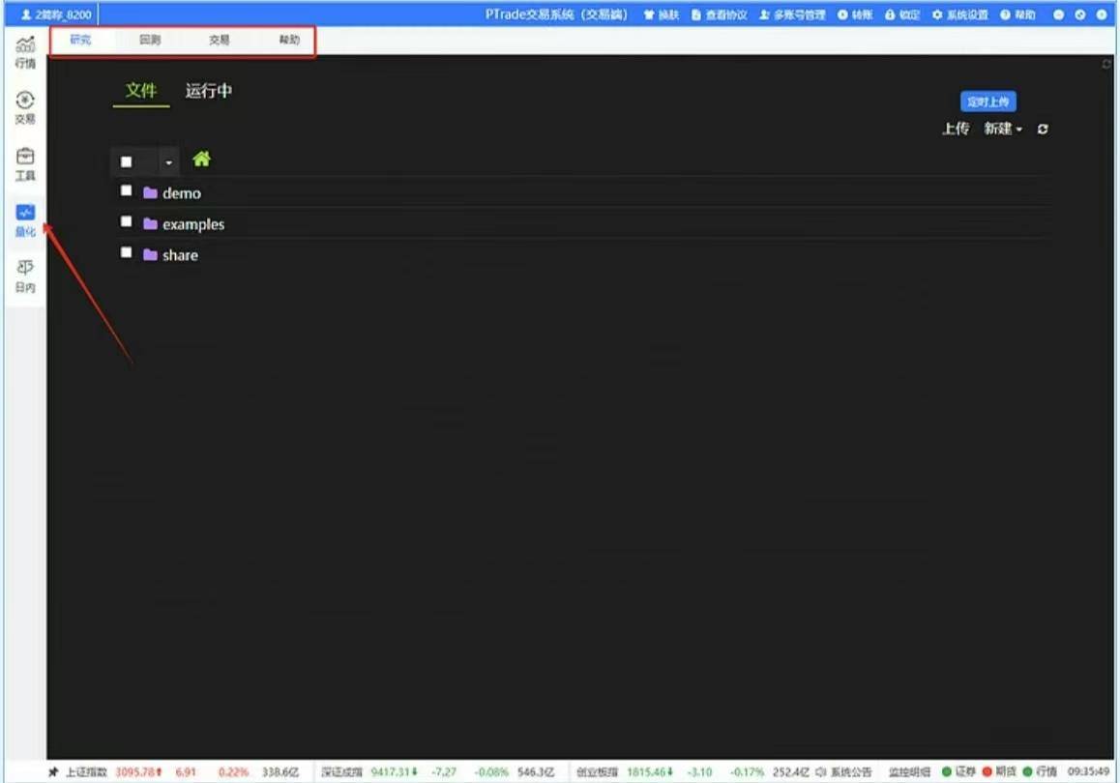
Task: Open the share folder name
Action: [x=180, y=255]
